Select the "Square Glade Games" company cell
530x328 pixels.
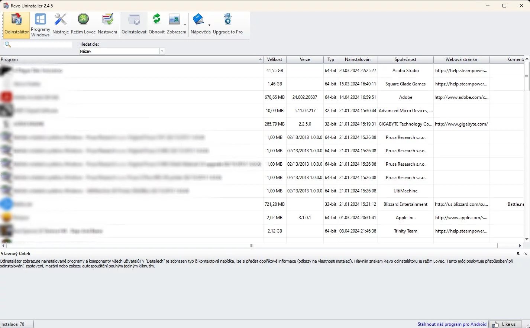pos(405,84)
